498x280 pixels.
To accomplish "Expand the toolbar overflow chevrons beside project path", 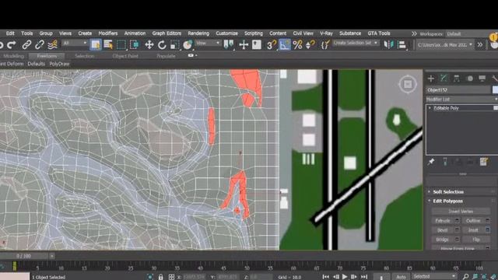I will pos(480,45).
